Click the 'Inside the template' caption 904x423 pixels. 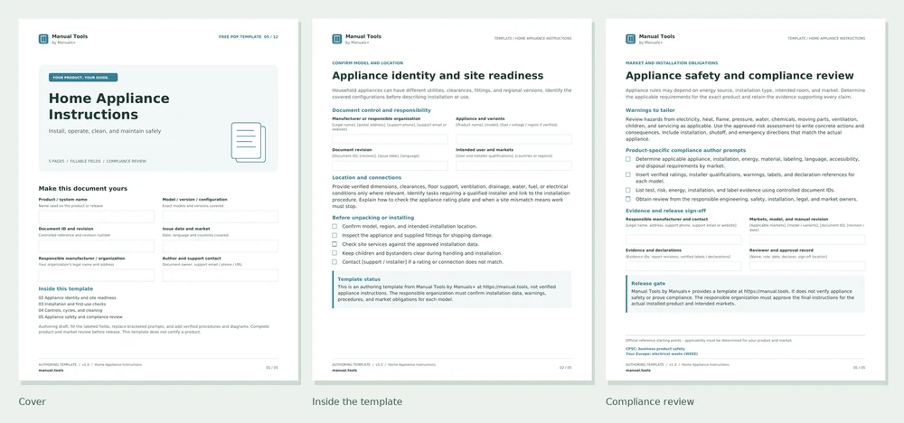click(x=357, y=401)
